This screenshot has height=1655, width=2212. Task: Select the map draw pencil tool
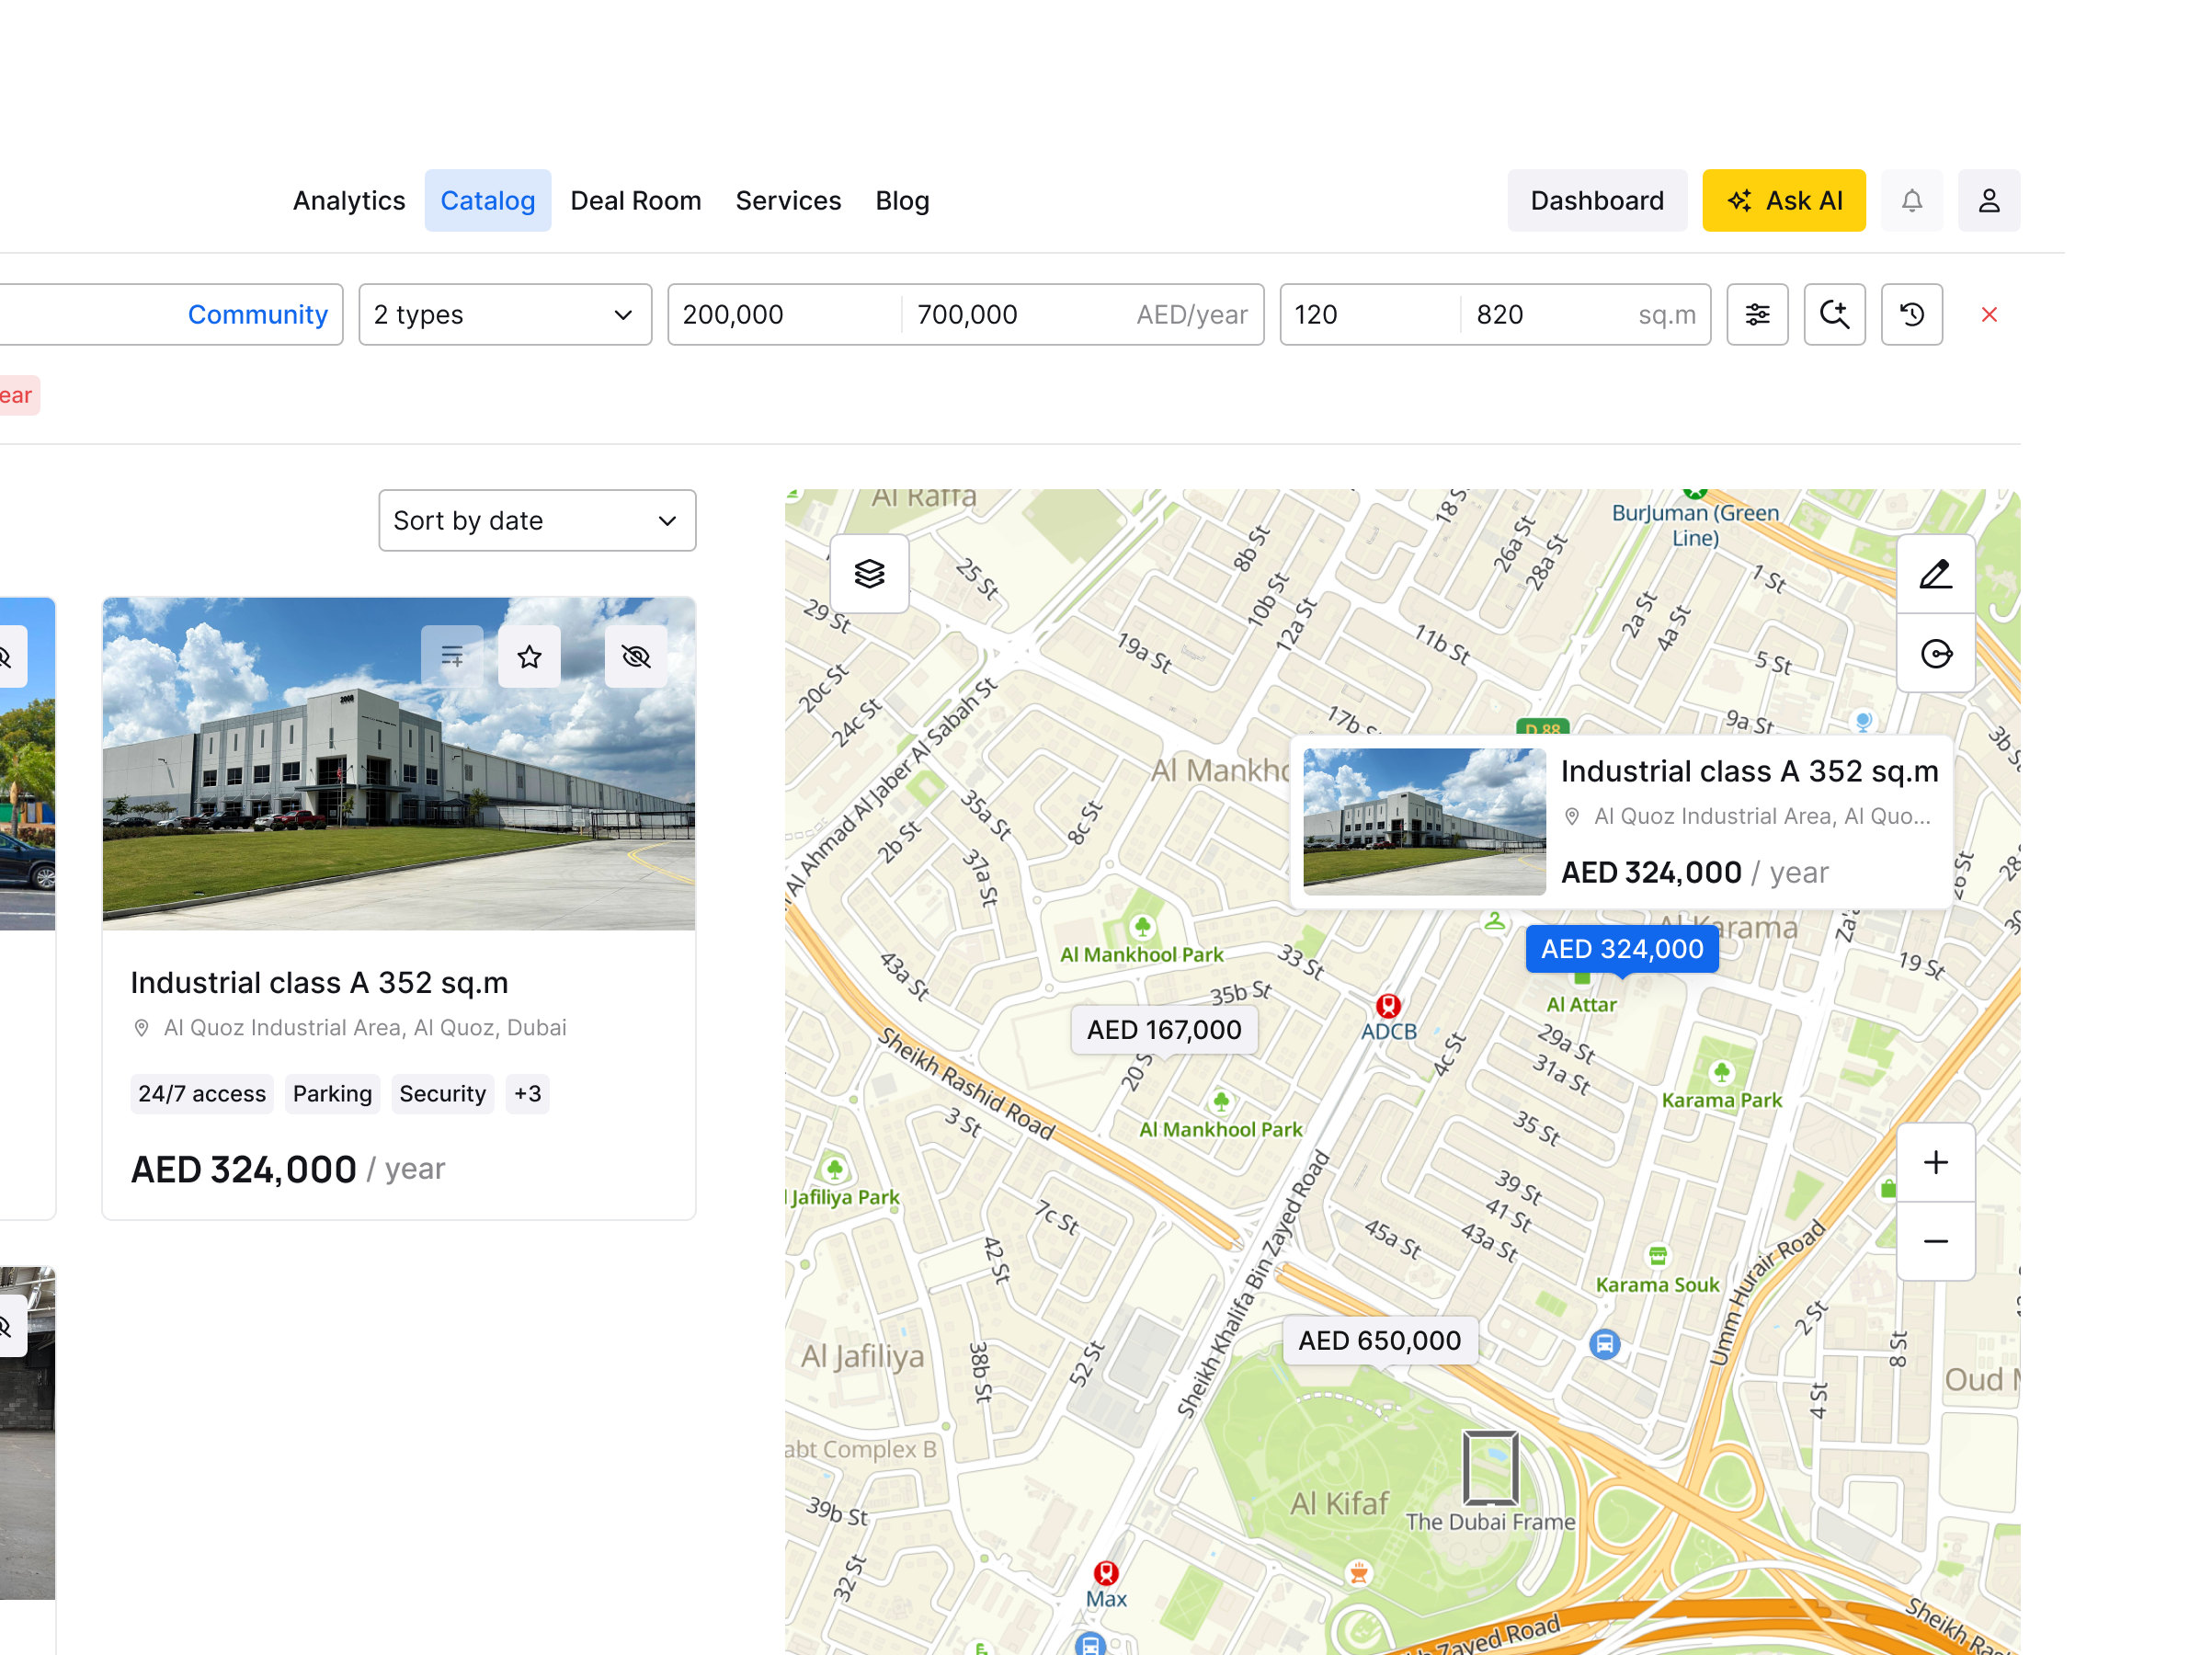pyautogui.click(x=1935, y=574)
